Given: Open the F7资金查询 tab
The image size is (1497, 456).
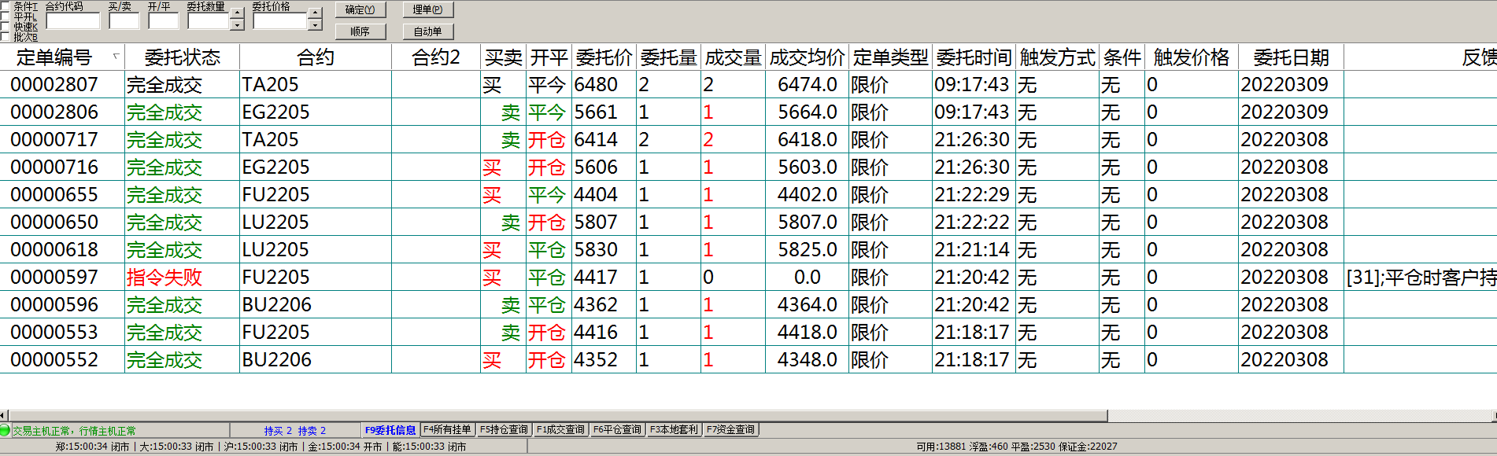Looking at the screenshot, I should [x=730, y=429].
